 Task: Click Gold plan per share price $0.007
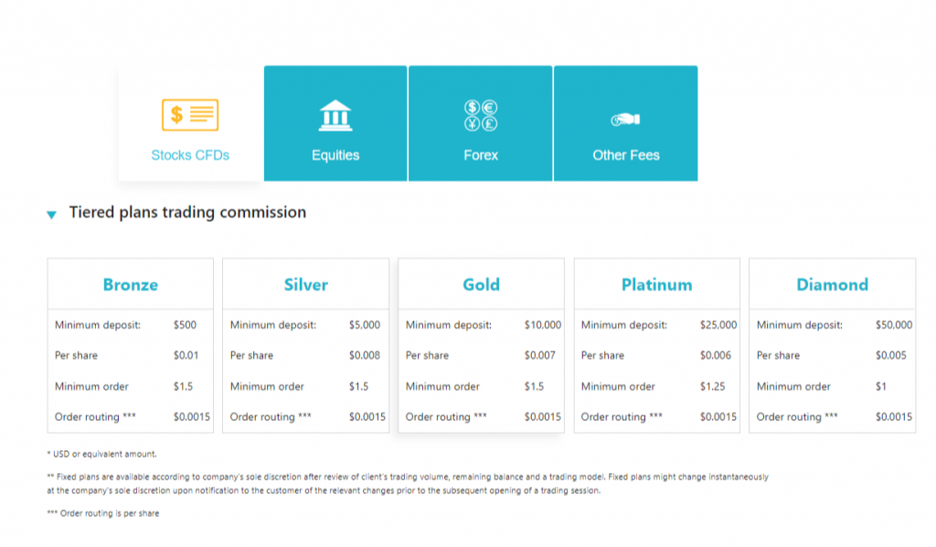click(x=539, y=355)
